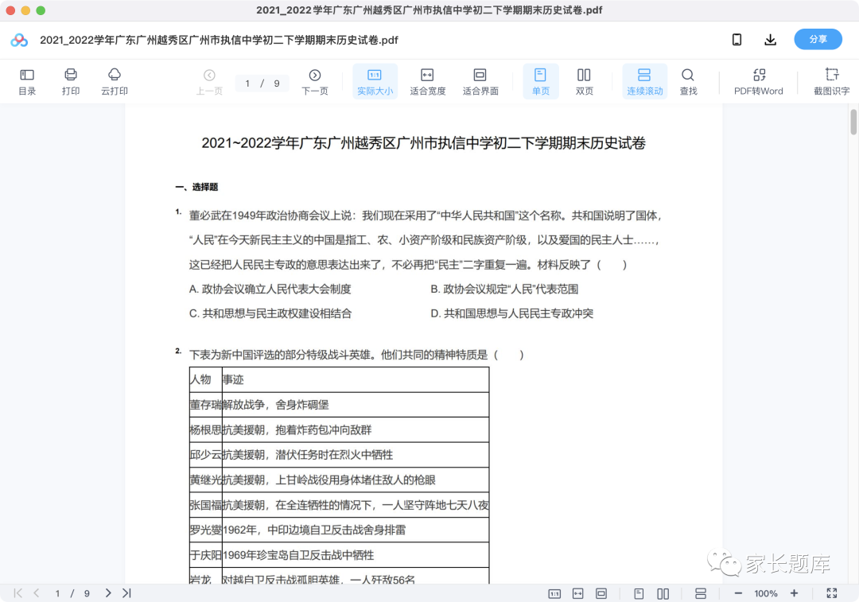The height and width of the screenshot is (602, 859).
Task: Click table header cell 事迹
Action: pyautogui.click(x=356, y=379)
